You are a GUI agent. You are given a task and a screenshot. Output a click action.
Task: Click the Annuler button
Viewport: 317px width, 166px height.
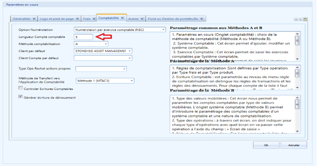(x=294, y=145)
